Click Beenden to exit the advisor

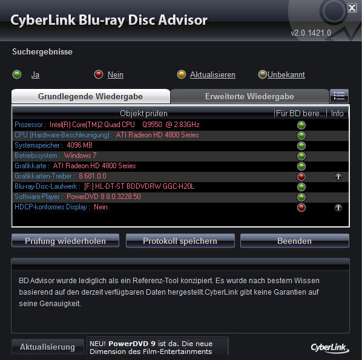coord(295,241)
